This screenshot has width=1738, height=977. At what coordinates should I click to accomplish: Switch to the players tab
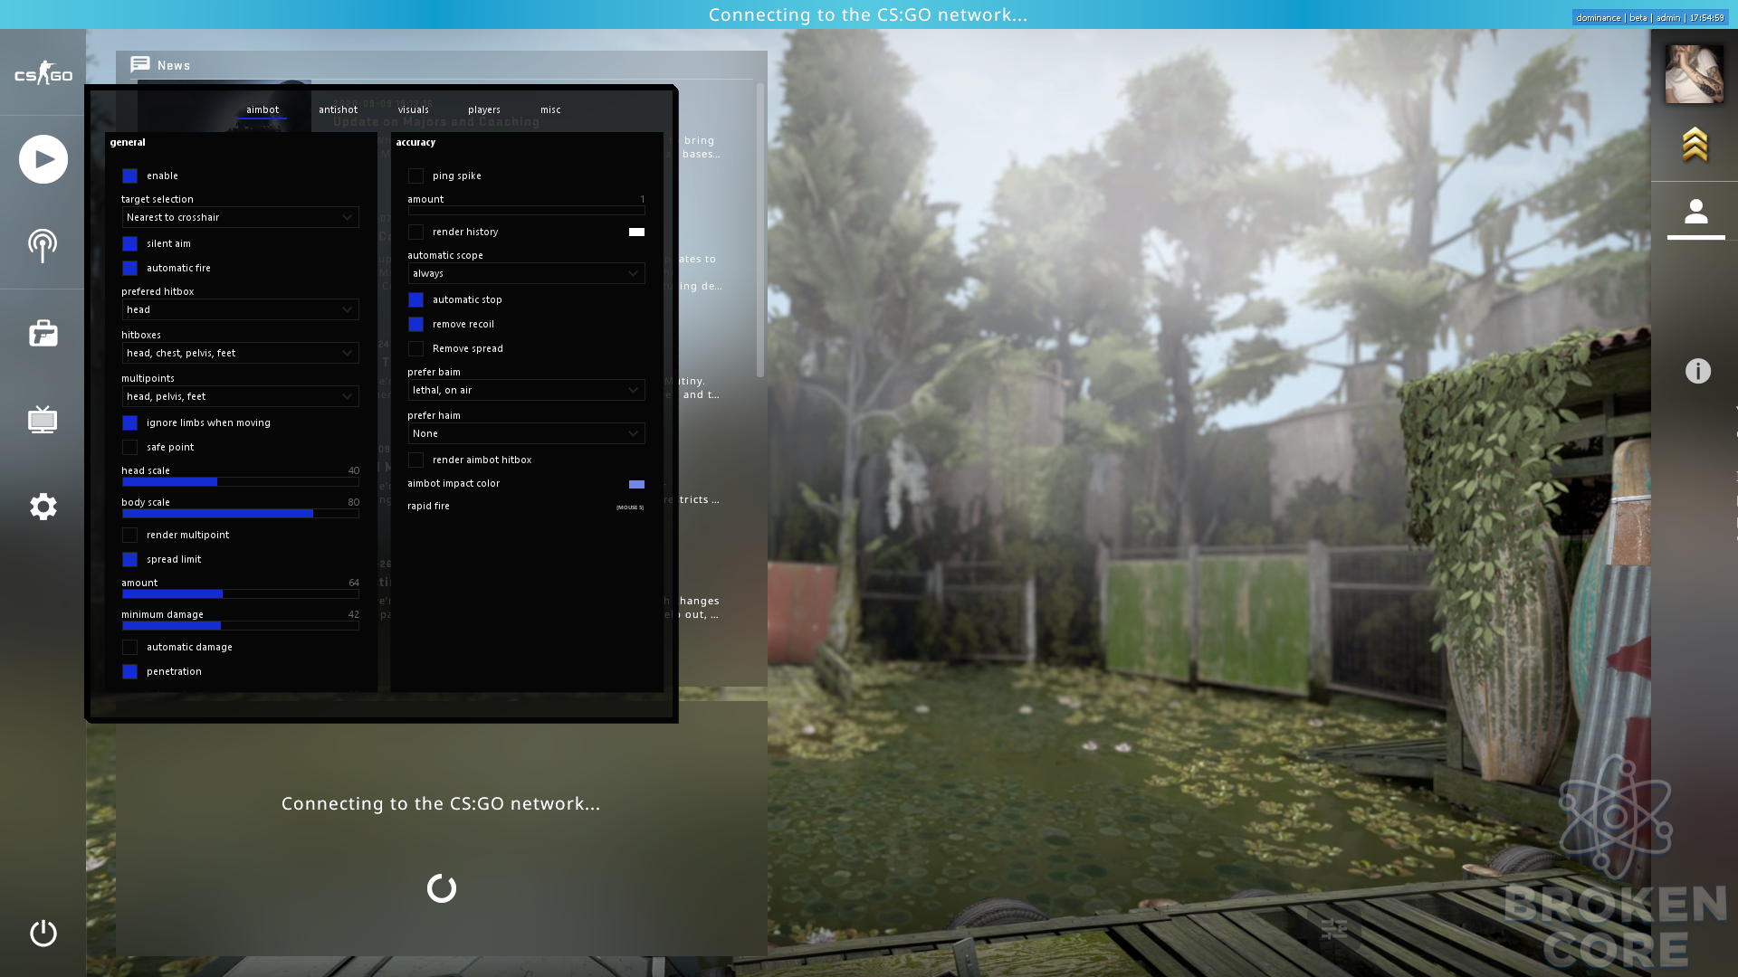click(x=484, y=109)
